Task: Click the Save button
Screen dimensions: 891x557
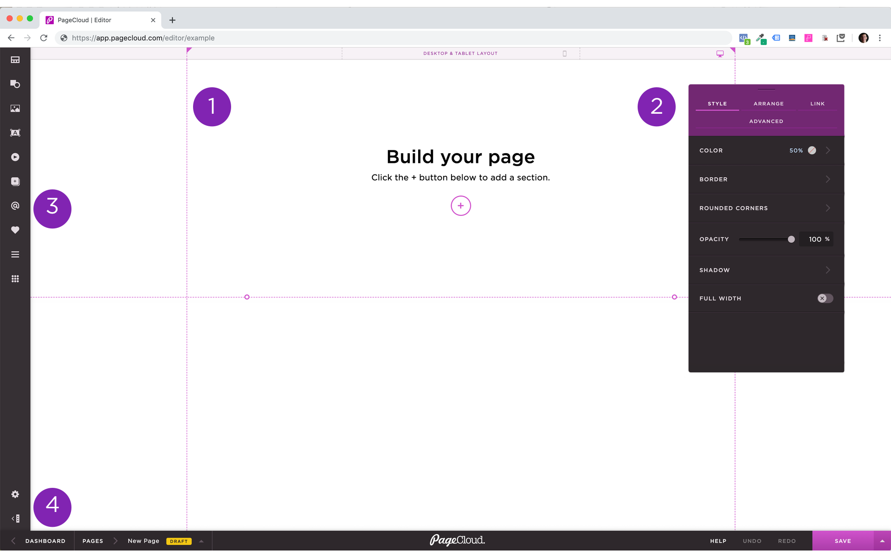Action: [842, 541]
